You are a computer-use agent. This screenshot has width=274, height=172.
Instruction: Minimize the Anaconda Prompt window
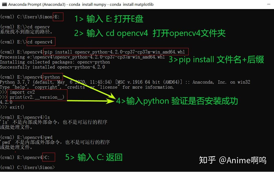coord(269,4)
